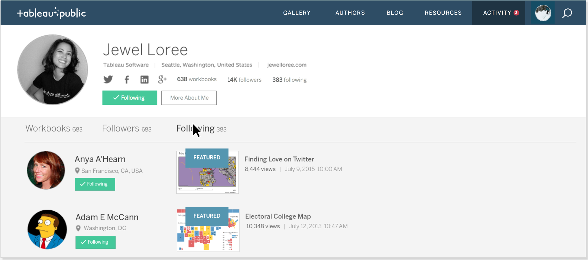Viewport: 588px width, 260px height.
Task: Open the Electoral College Map title
Action: pos(278,216)
